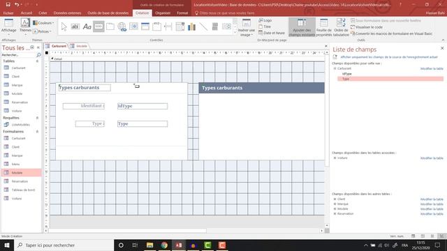Click Insérer une image button
The width and height of the screenshot is (447, 251).
point(247,28)
